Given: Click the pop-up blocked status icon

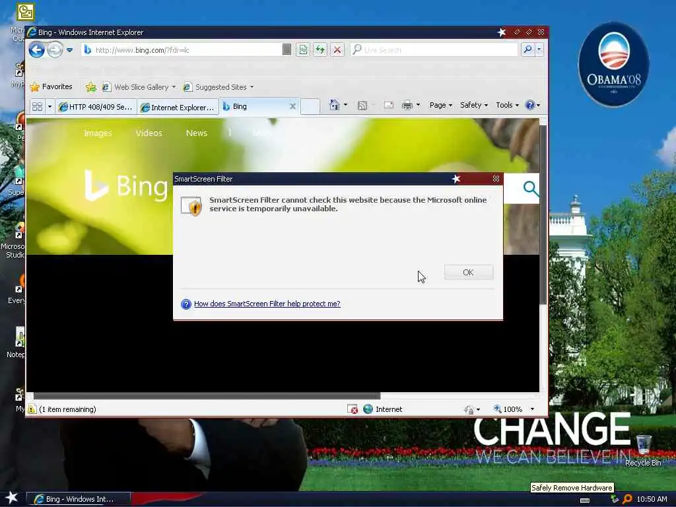Looking at the screenshot, I should tap(353, 409).
